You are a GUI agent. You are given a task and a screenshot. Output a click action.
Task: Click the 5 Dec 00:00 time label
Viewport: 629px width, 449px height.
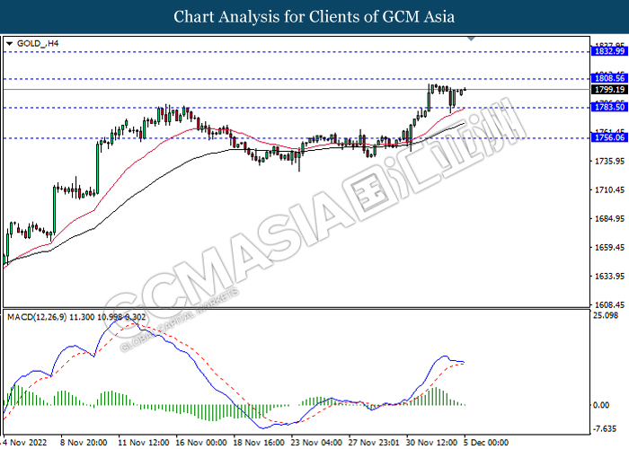coord(487,443)
